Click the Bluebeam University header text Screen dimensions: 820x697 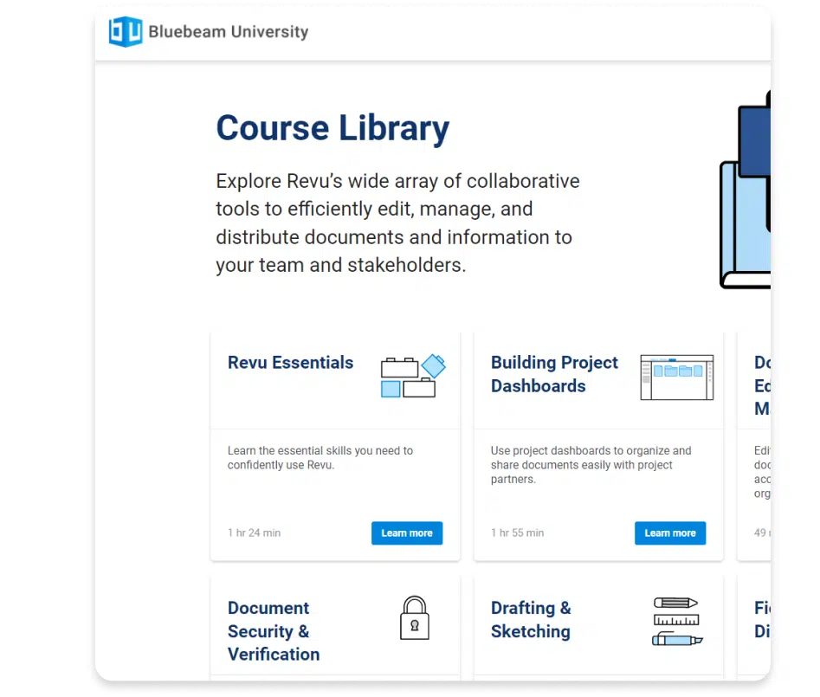click(228, 32)
